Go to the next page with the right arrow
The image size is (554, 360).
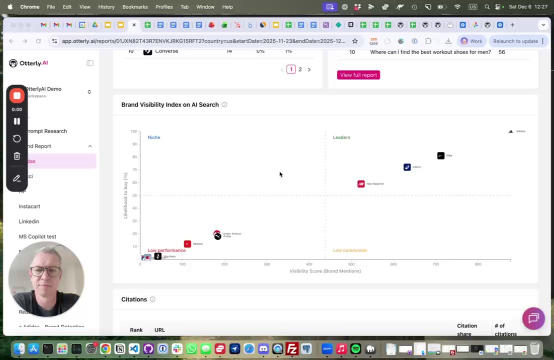(x=309, y=69)
